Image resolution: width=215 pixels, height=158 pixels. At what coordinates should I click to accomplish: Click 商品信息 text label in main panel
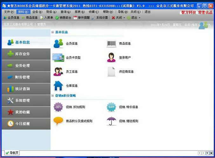tap(125, 44)
